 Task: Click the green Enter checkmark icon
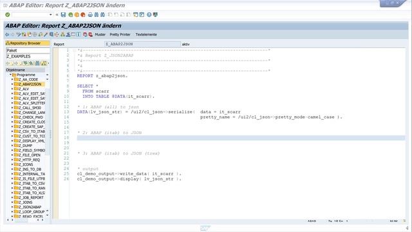(8, 15)
